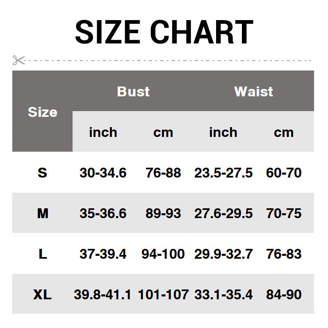Click the XL size row label
The width and height of the screenshot is (328, 328).
point(43,294)
